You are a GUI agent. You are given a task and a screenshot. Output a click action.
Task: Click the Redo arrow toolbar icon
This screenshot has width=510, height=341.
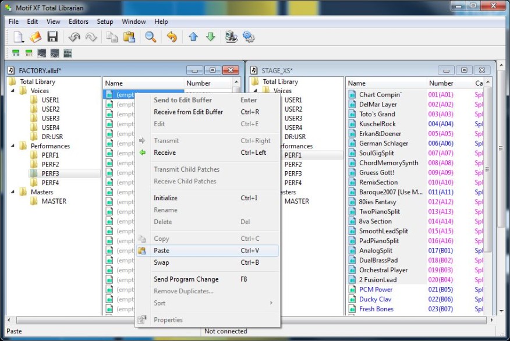coord(91,37)
